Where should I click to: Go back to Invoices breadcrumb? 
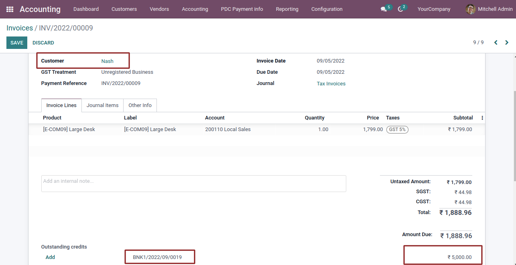[20, 28]
